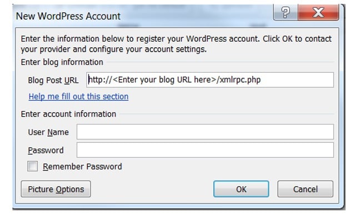The image size is (356, 220).
Task: Close the New WordPress Account dialog
Action: pyautogui.click(x=318, y=12)
